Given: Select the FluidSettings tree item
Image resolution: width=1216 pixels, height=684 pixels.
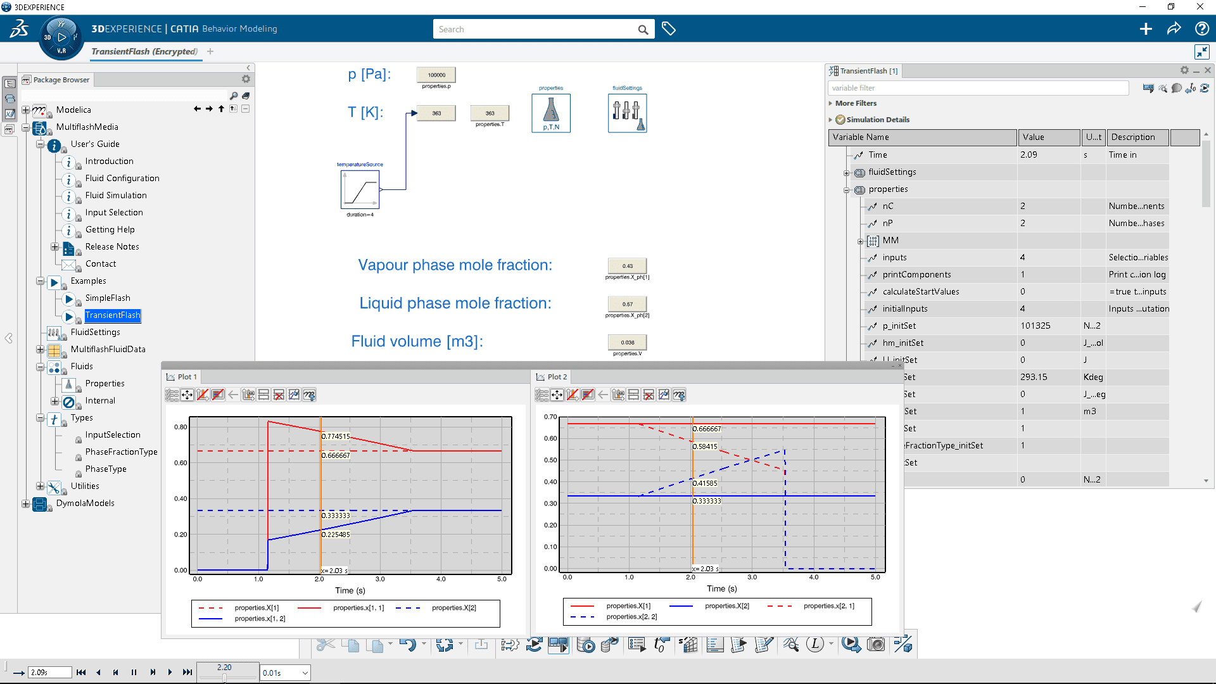Looking at the screenshot, I should pos(95,332).
